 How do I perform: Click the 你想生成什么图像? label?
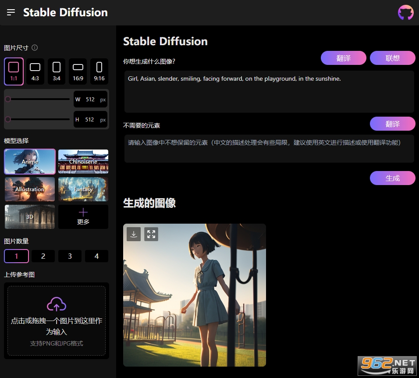[x=149, y=61]
